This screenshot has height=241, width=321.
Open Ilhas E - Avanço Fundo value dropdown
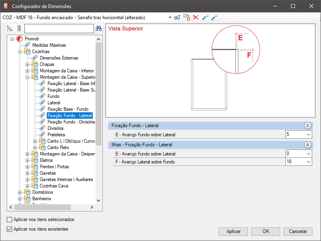309,154
